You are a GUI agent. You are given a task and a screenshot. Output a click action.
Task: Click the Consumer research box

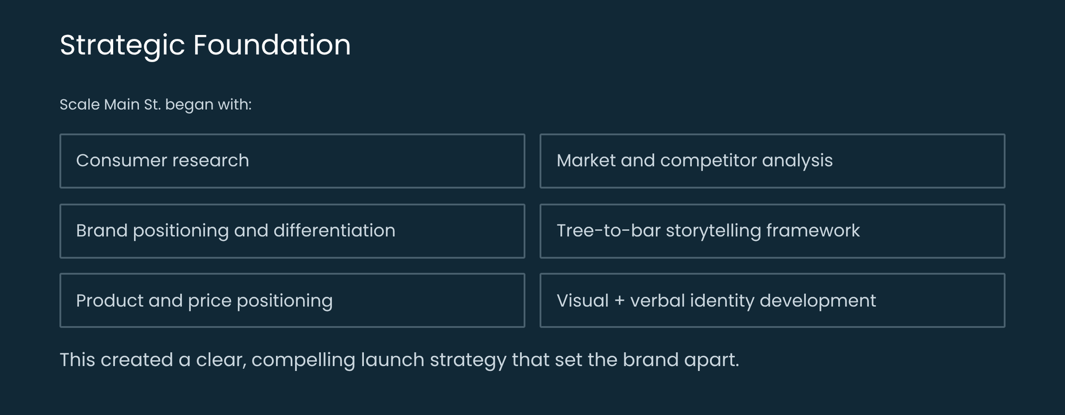tap(292, 161)
